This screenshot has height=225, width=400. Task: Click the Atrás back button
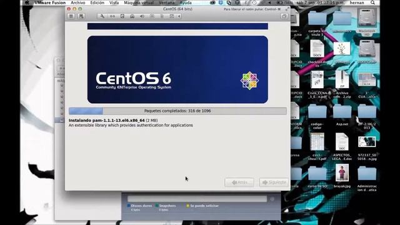click(x=239, y=182)
